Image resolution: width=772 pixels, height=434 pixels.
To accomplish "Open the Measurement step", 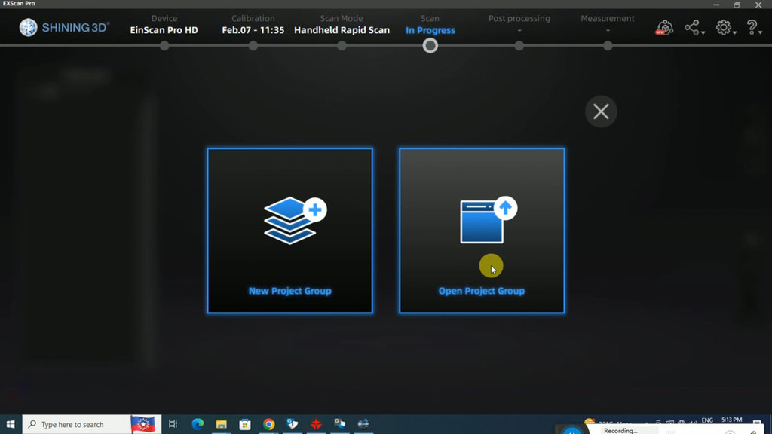I will [608, 46].
